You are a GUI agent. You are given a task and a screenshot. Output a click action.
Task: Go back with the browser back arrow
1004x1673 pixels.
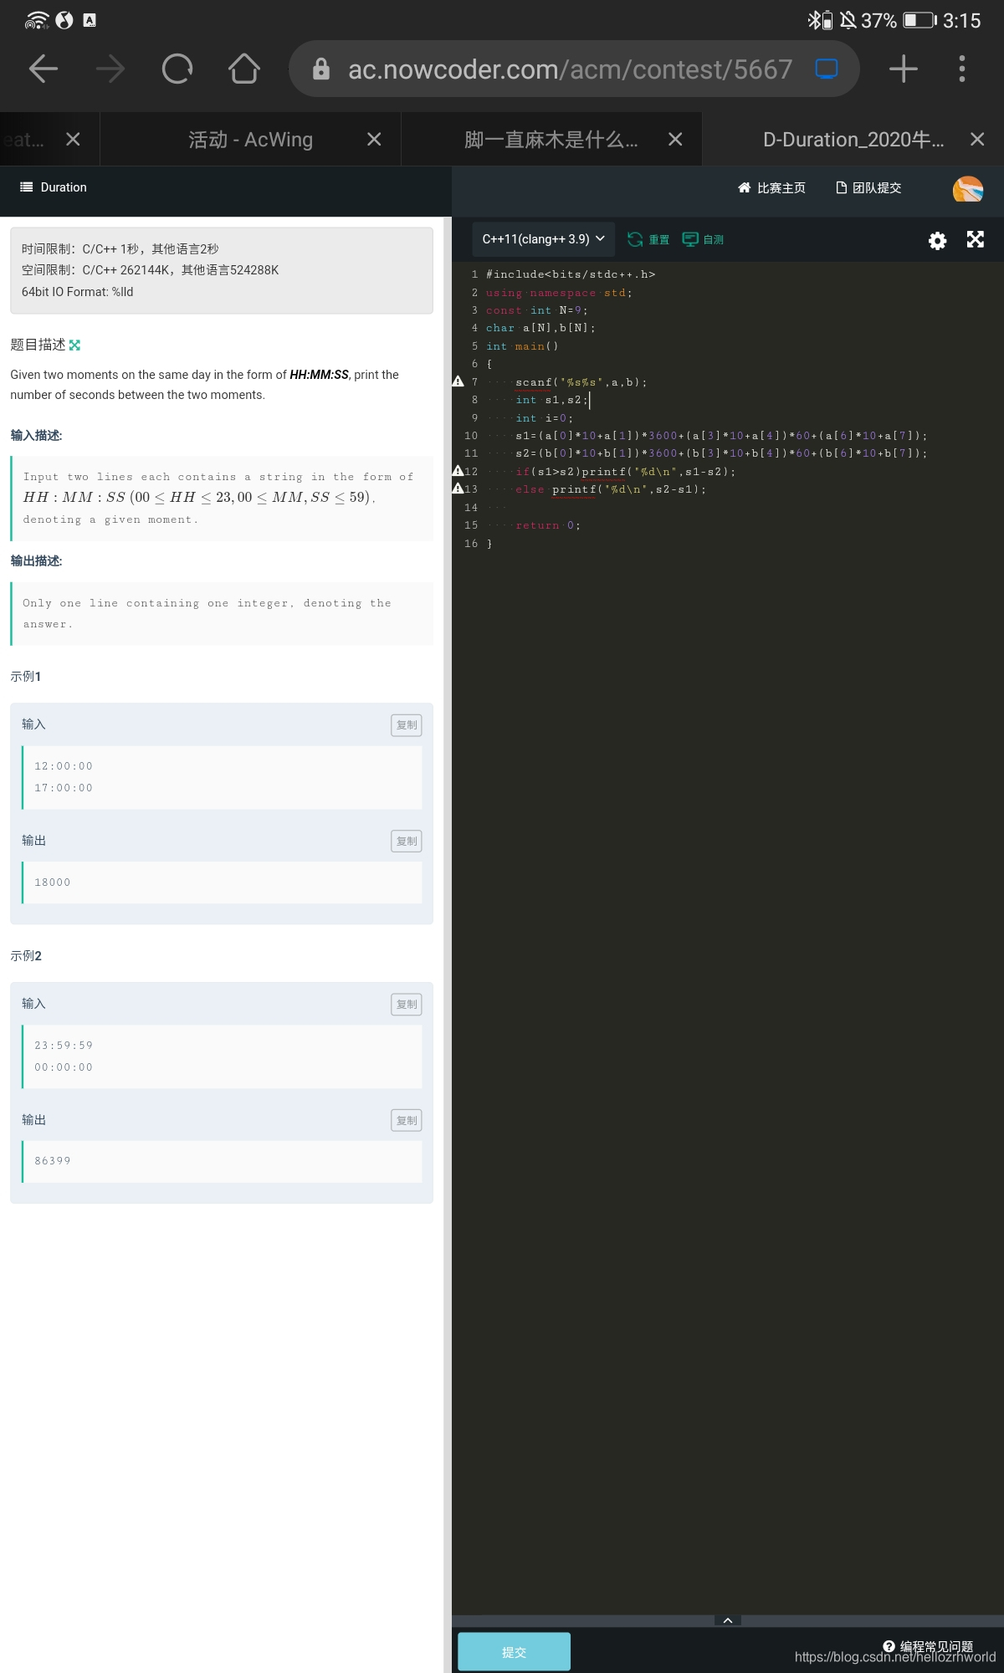(x=44, y=69)
